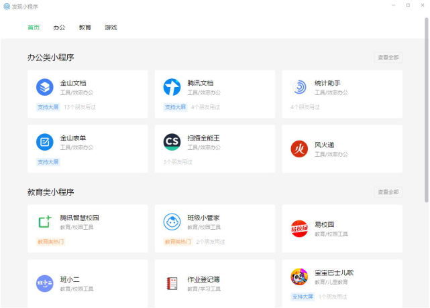430x308 pixels.
Task: Click 教育/学习工具 subtitle under 作业登记簿
Action: (x=204, y=289)
